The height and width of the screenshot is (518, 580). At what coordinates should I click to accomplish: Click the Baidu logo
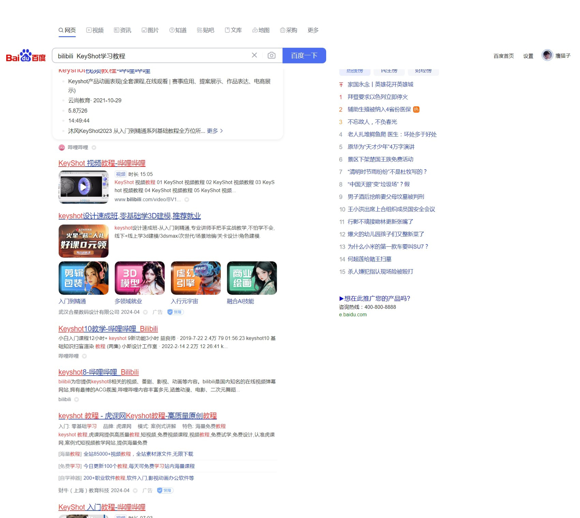(26, 56)
